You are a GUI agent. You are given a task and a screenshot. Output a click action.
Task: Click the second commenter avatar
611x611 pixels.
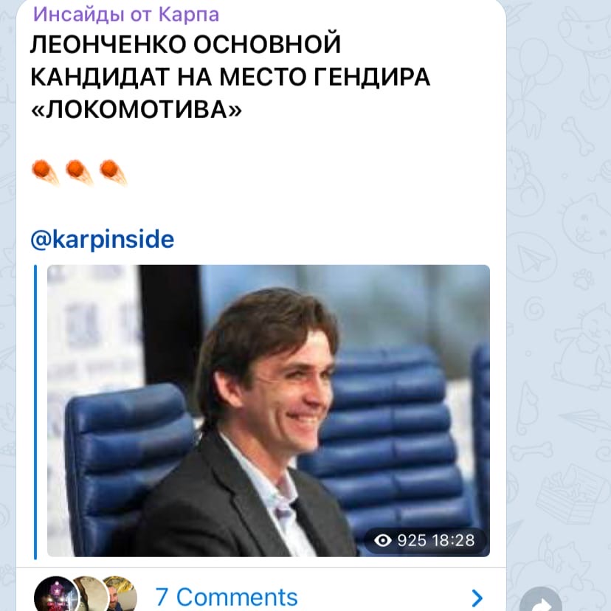click(92, 594)
